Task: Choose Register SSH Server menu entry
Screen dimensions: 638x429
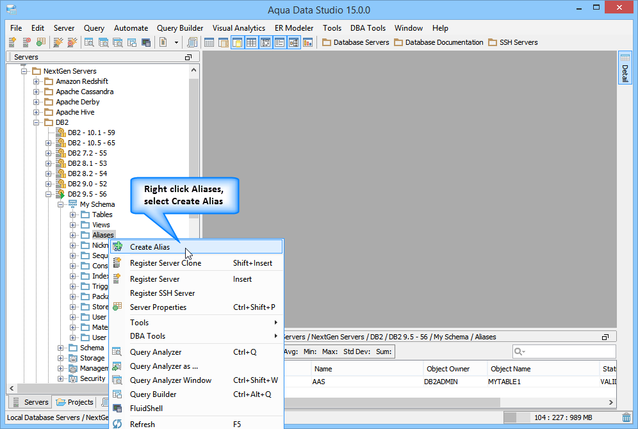Action: tap(197, 293)
